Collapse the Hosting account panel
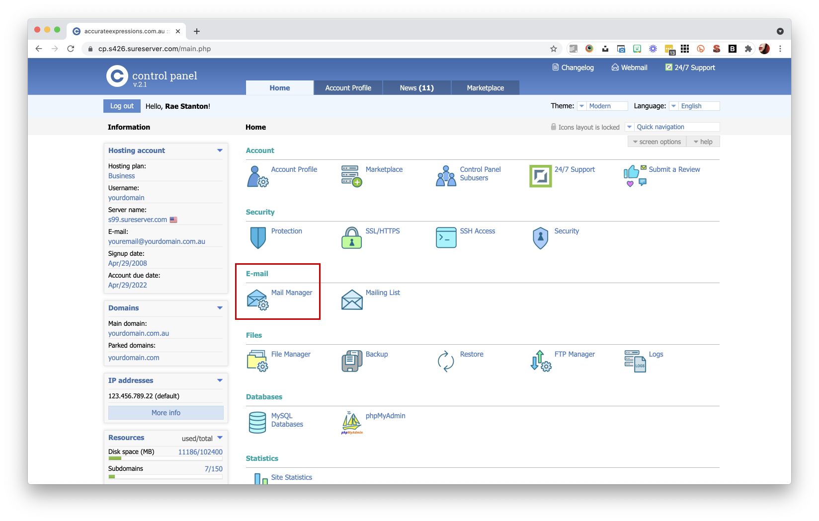Screen dimensions: 819x521 (220, 150)
